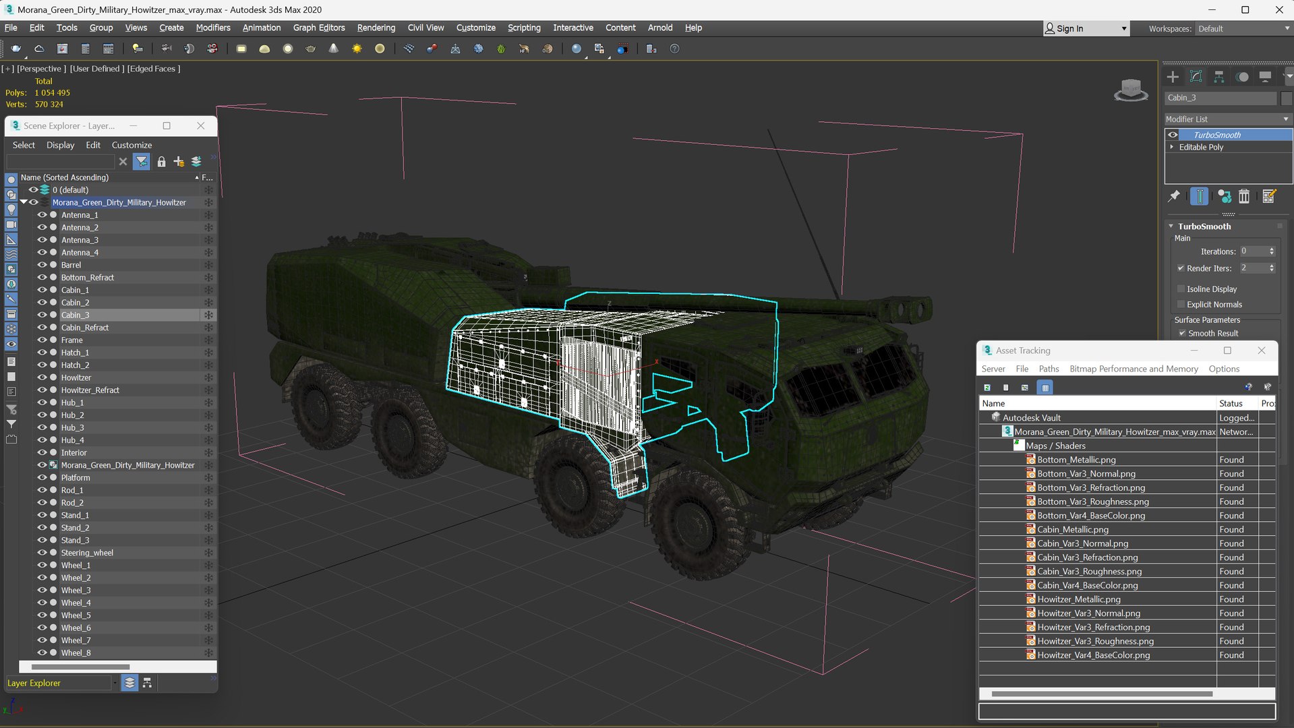Toggle visibility of Howitzer object
1294x728 pixels.
coord(42,377)
